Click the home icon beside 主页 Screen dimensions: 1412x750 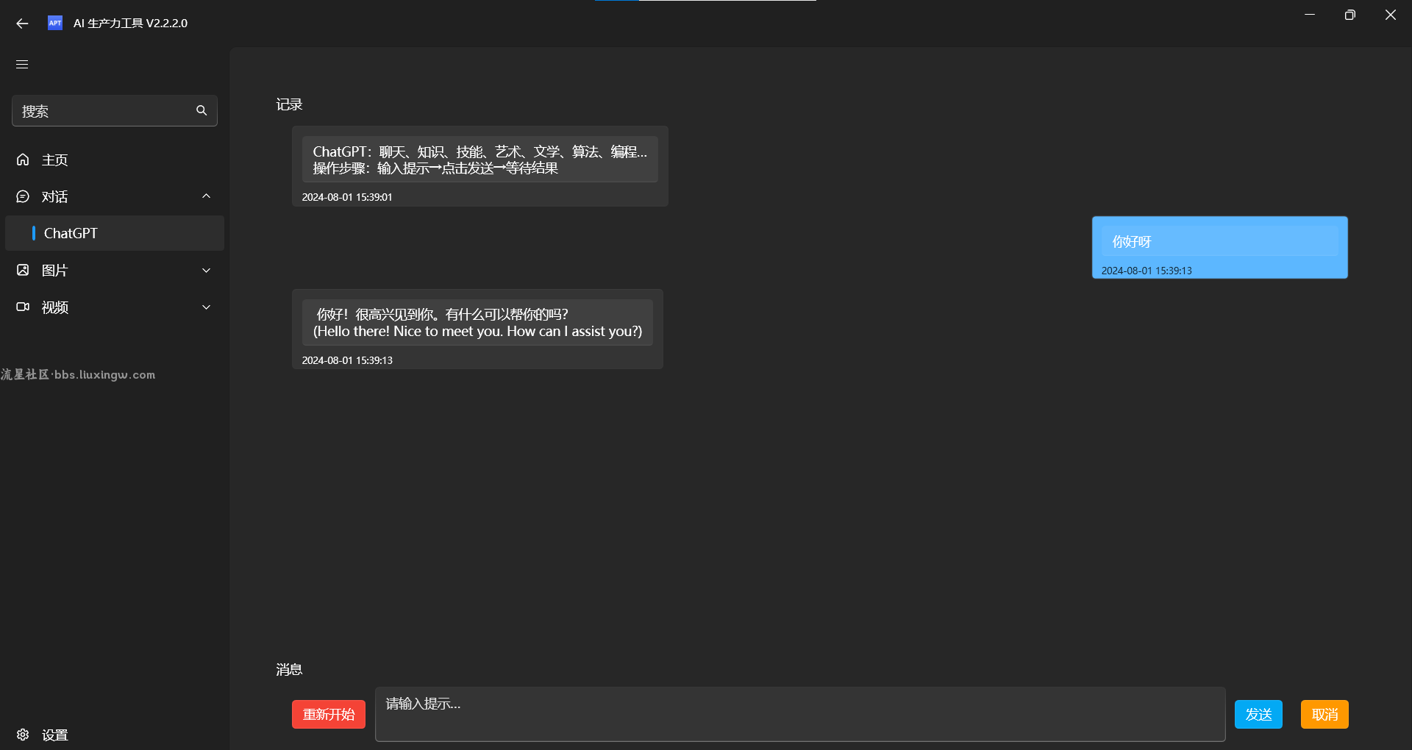23,160
